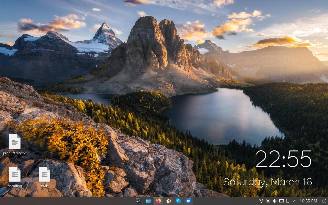
Task: Launch the file manager from the taskbar
Action: [x=148, y=201]
